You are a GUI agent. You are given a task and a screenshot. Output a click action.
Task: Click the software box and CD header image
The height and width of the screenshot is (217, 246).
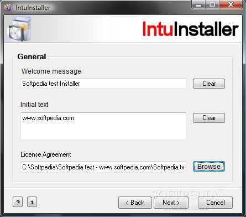(x=19, y=29)
